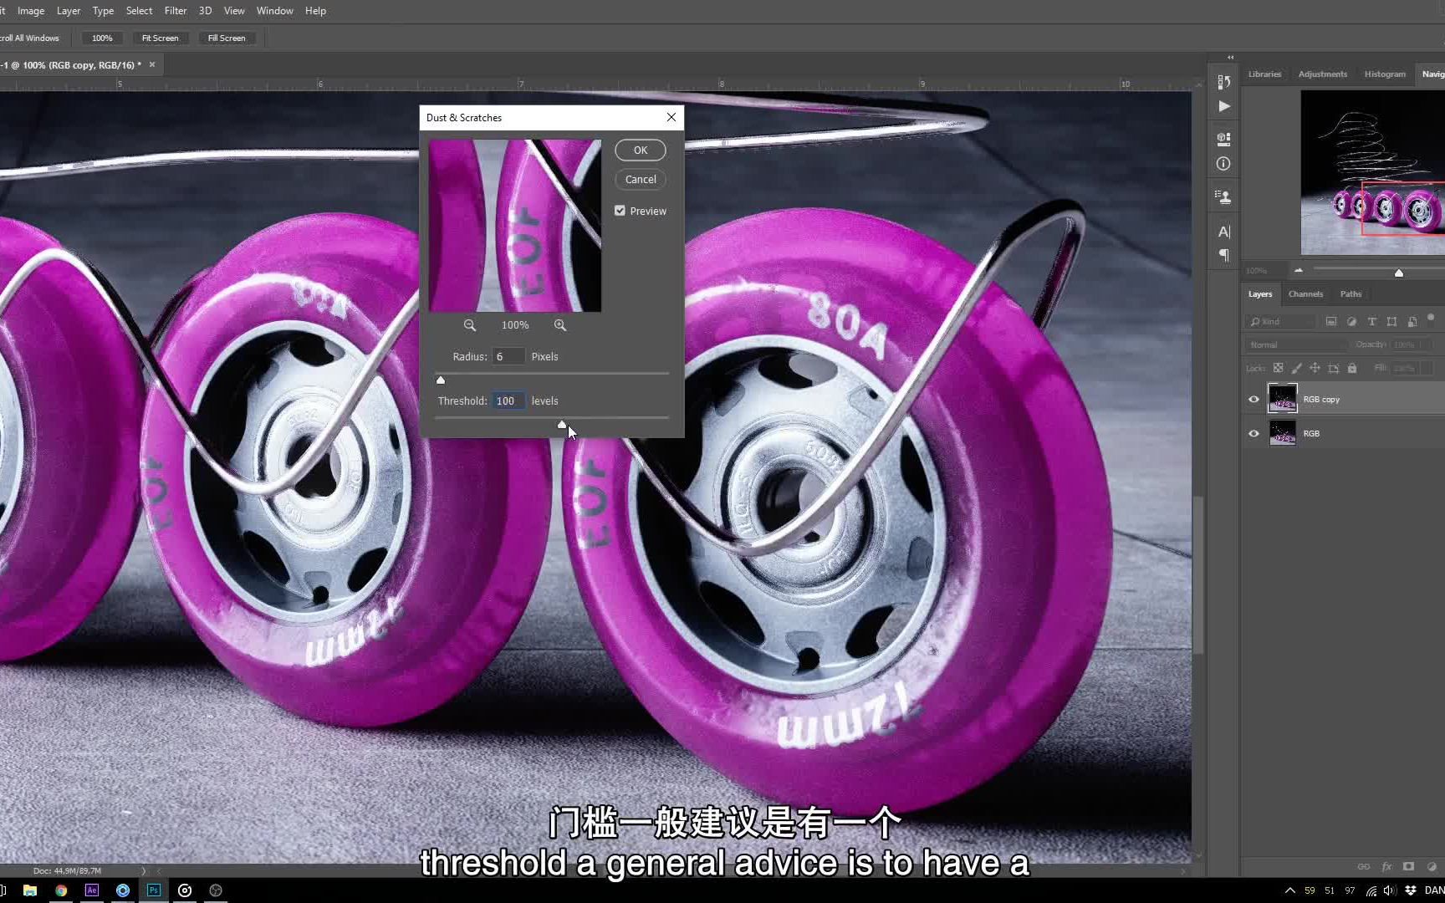Open the Info panel icon
Image resolution: width=1445 pixels, height=903 pixels.
click(1223, 164)
